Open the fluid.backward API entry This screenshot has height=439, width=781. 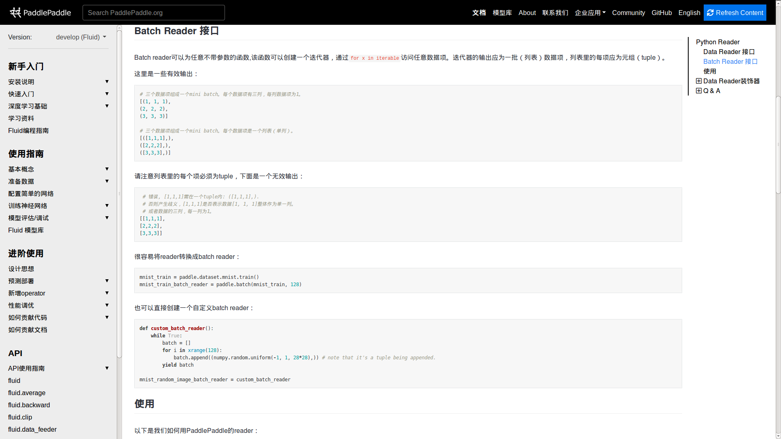(x=29, y=405)
